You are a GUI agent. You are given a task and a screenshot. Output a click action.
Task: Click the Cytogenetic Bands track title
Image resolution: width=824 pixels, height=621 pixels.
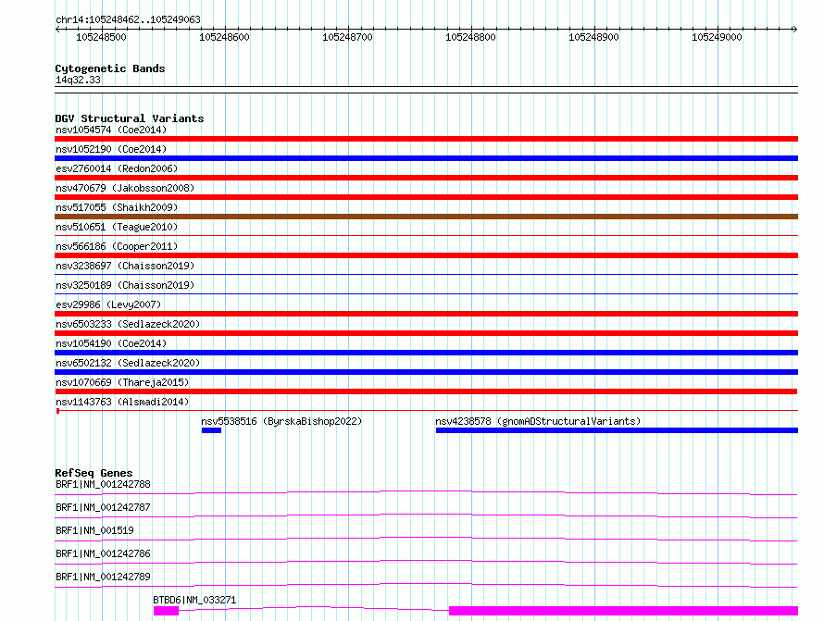tap(110, 68)
